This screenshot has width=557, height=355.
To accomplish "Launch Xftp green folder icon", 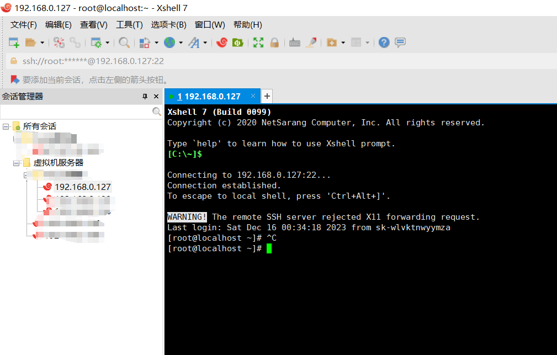I will (x=237, y=43).
